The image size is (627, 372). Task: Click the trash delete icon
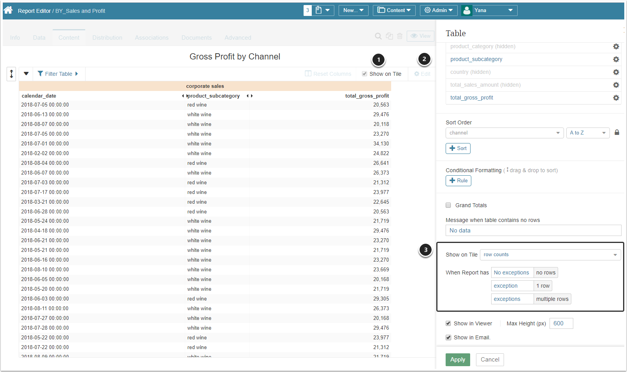click(400, 36)
